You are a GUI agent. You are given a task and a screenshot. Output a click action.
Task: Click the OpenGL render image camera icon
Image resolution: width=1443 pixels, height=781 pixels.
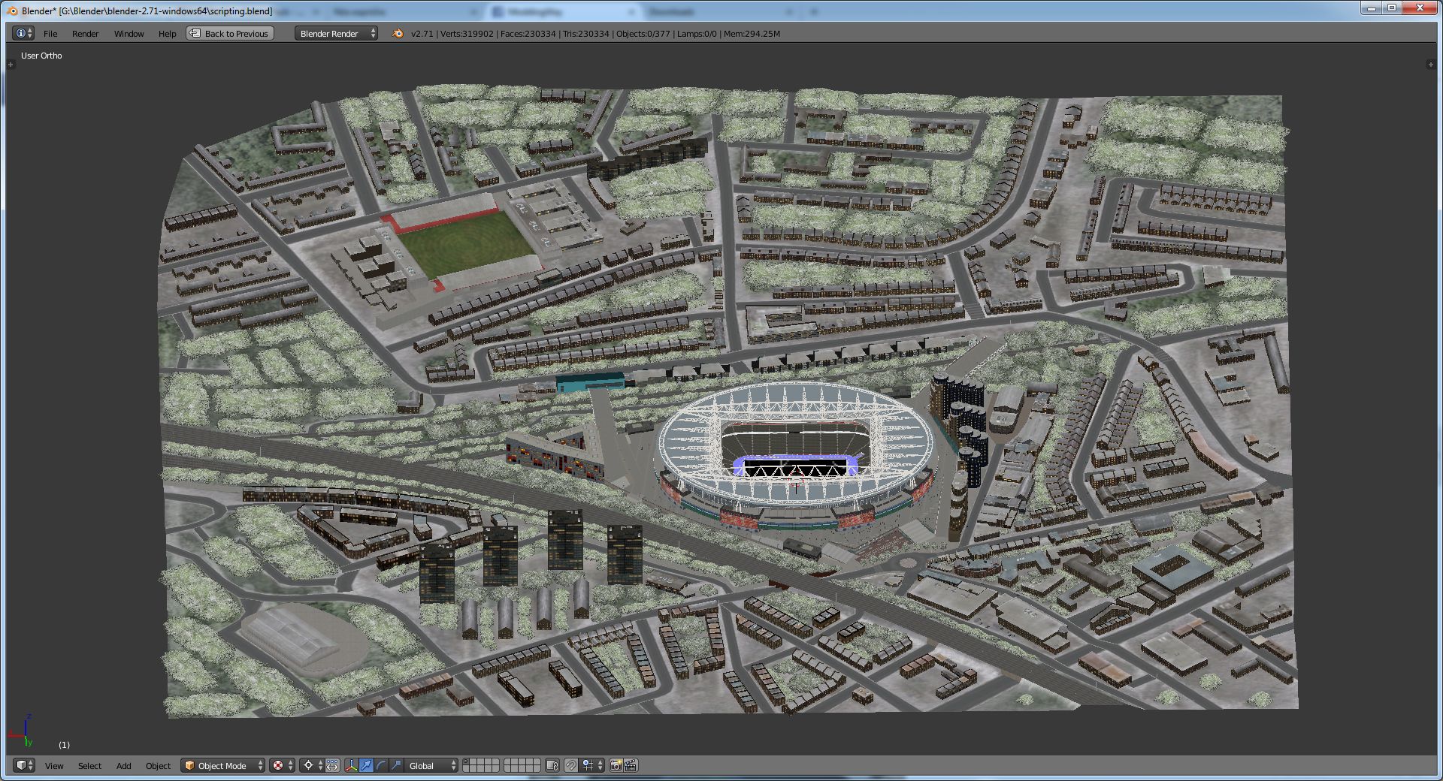pyautogui.click(x=616, y=765)
